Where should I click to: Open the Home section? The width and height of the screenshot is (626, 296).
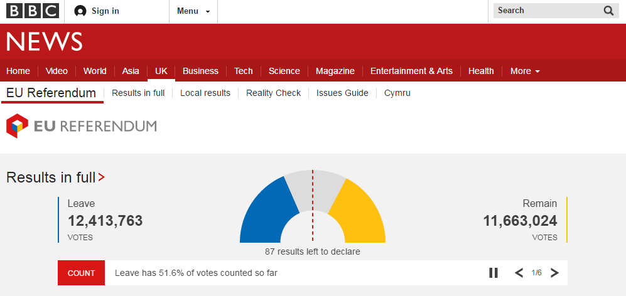tap(18, 71)
